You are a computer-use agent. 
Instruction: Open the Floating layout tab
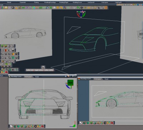tap(36, 3)
